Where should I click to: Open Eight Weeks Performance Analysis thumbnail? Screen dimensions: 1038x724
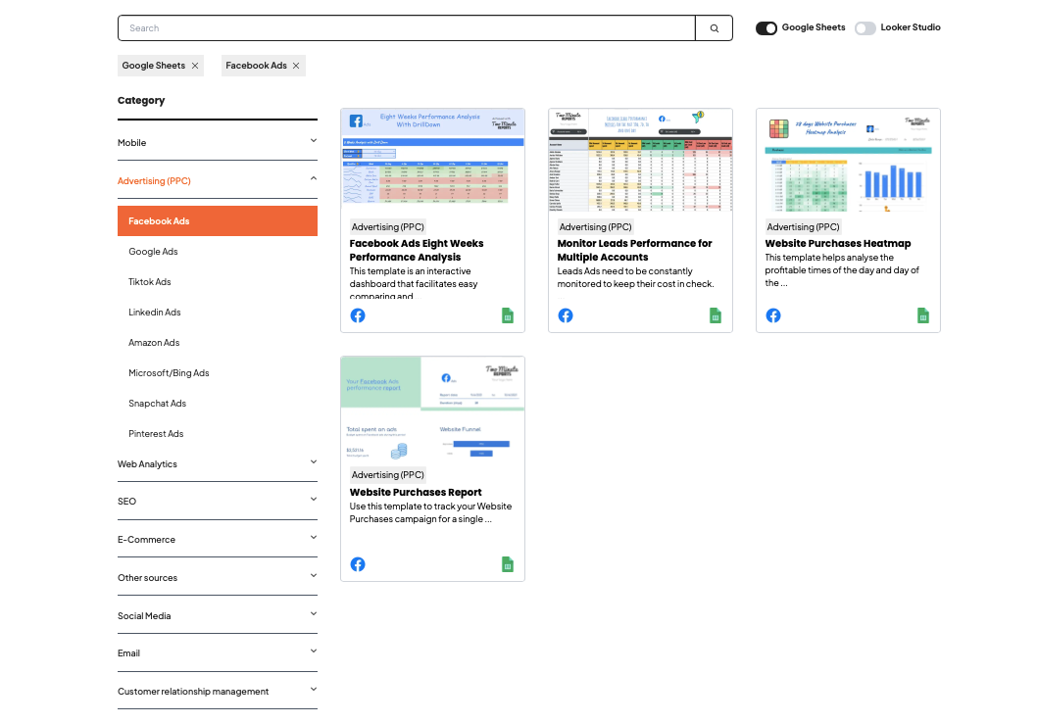click(432, 160)
